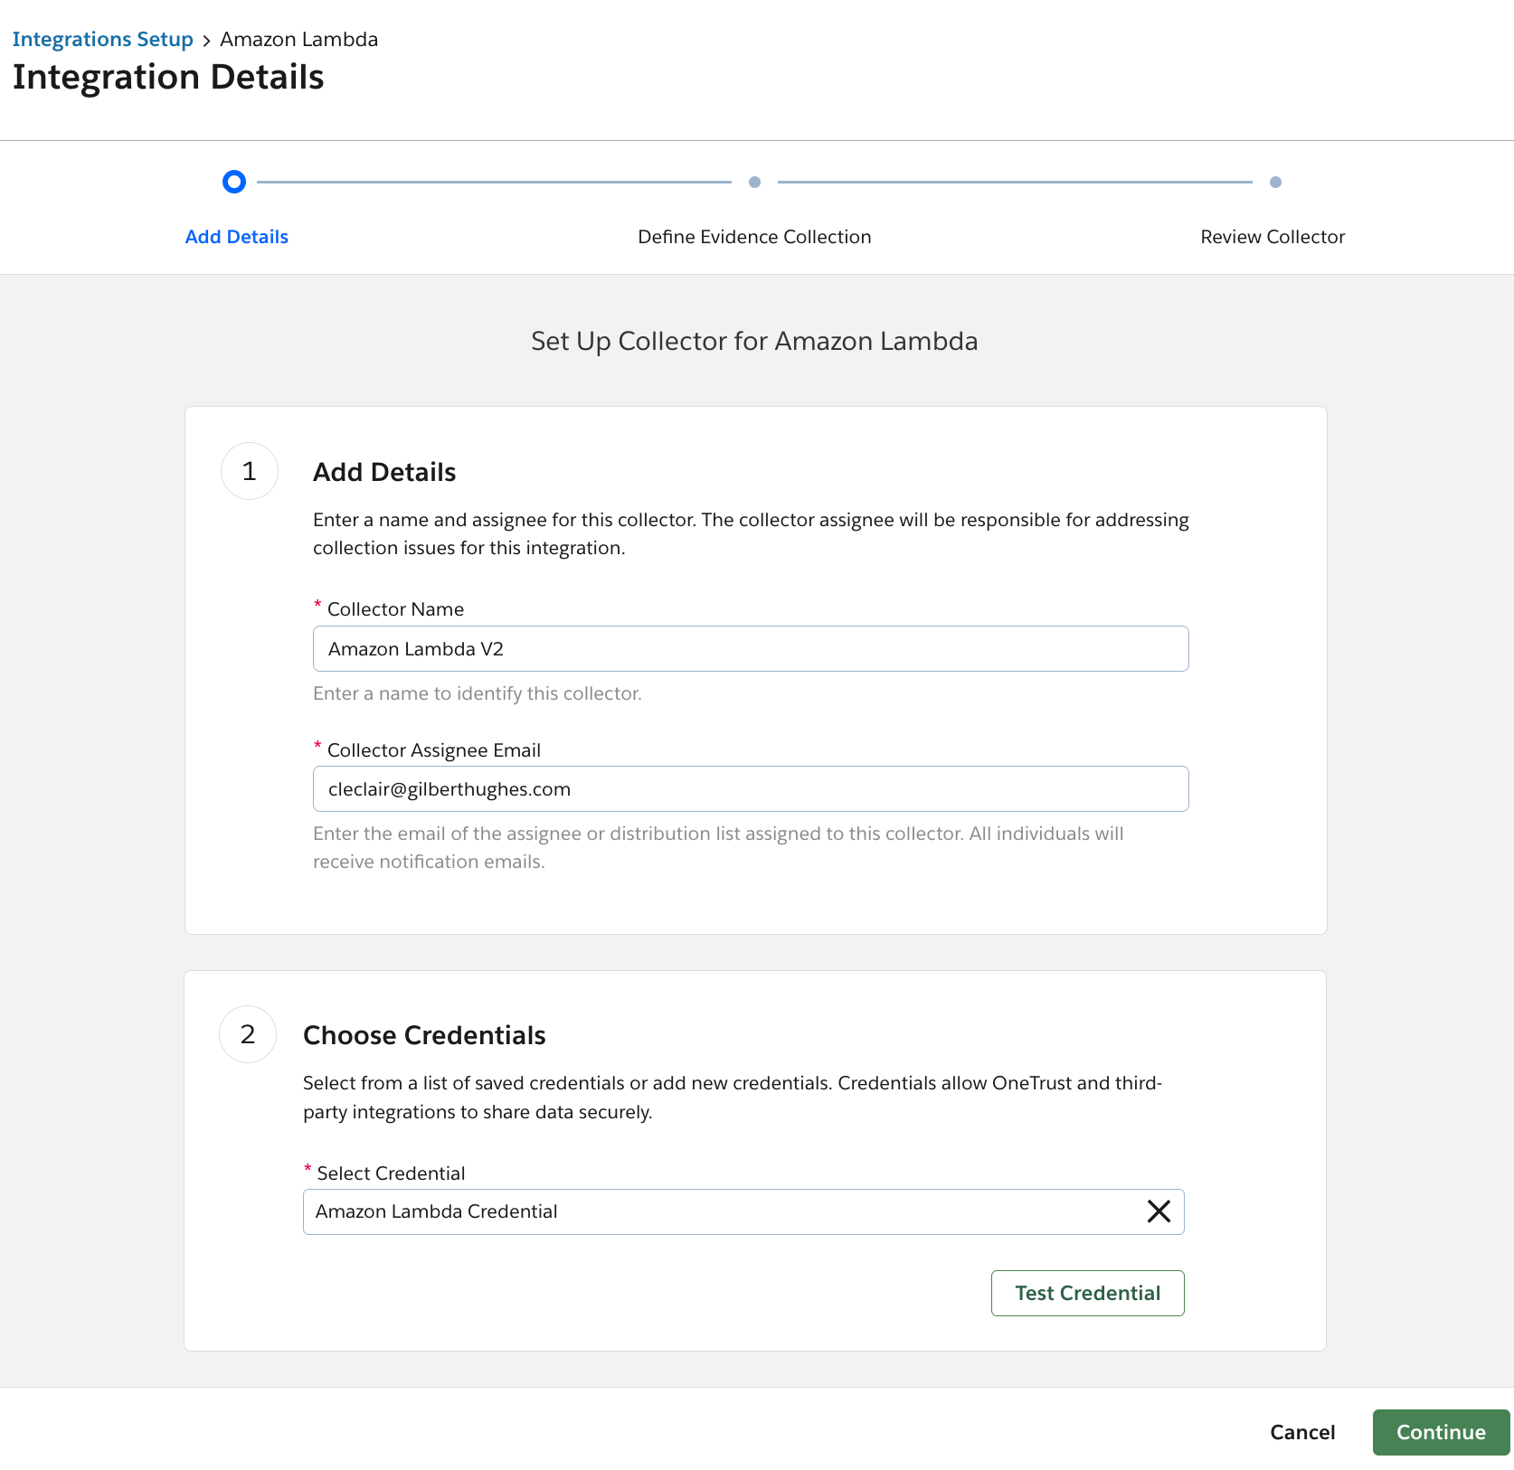Click the Review Collector step dot
This screenshot has height=1470, width=1514.
[1274, 182]
